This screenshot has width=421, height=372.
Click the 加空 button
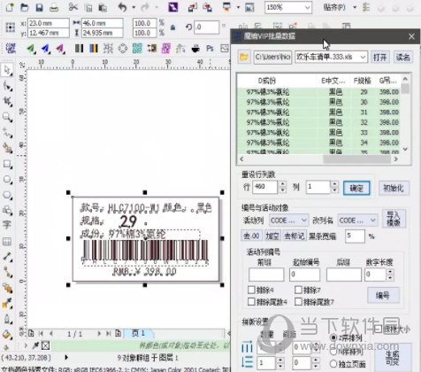point(272,236)
